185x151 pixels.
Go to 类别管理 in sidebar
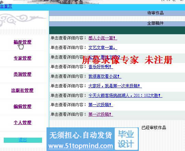coord(23,74)
